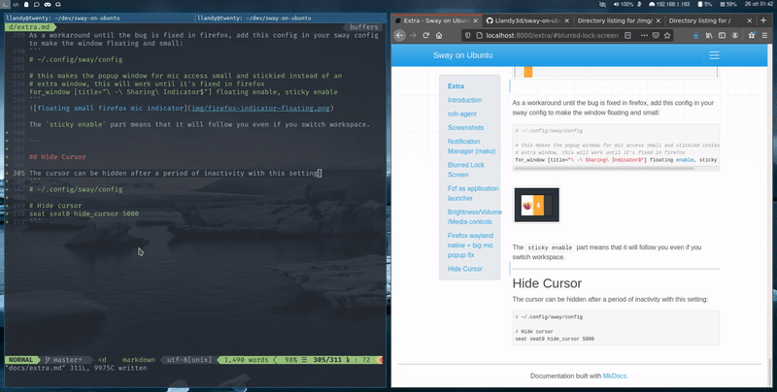The image size is (777, 392).
Task: Switch to Extra - Sway on Ubuntu tab
Action: point(436,20)
